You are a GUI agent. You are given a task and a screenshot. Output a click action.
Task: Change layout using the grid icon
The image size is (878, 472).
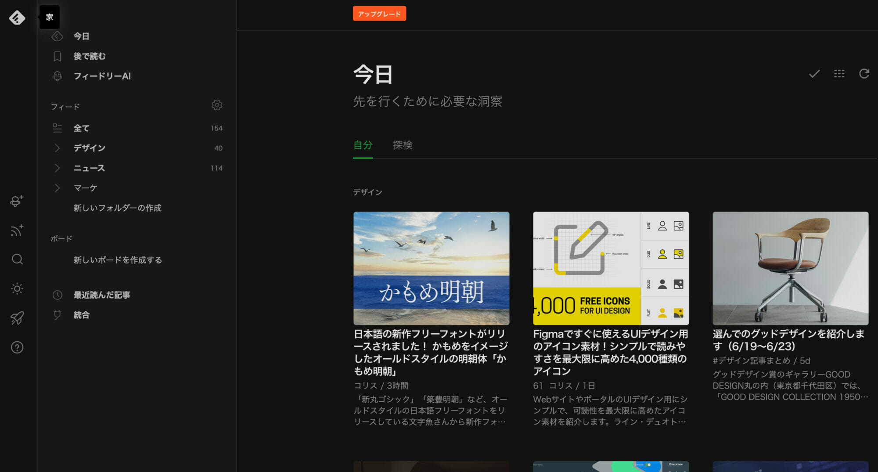click(839, 74)
